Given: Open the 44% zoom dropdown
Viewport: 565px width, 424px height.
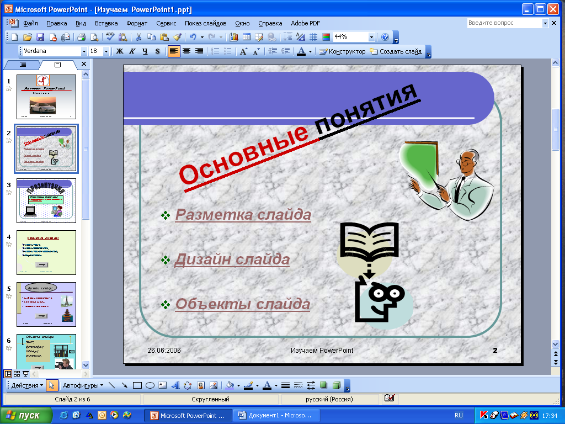Looking at the screenshot, I should pos(371,37).
